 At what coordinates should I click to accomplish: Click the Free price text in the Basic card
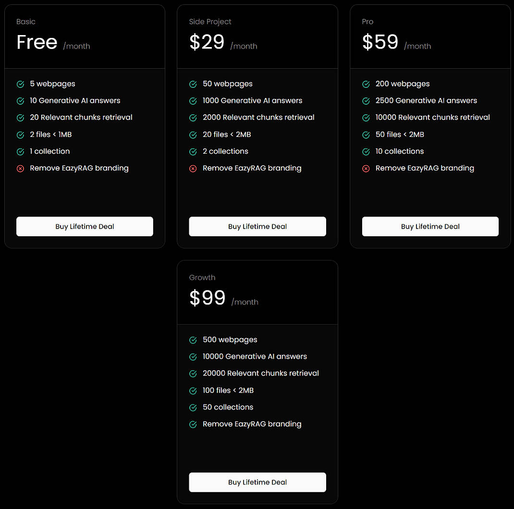point(37,42)
